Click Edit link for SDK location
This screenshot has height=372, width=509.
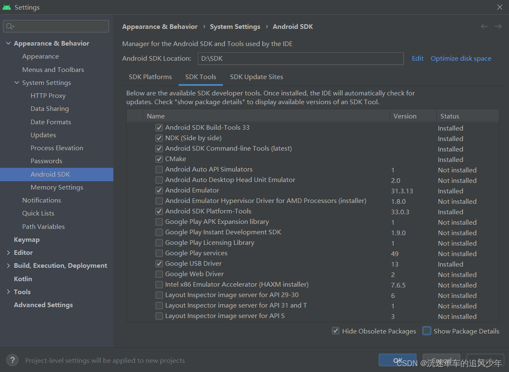click(417, 58)
